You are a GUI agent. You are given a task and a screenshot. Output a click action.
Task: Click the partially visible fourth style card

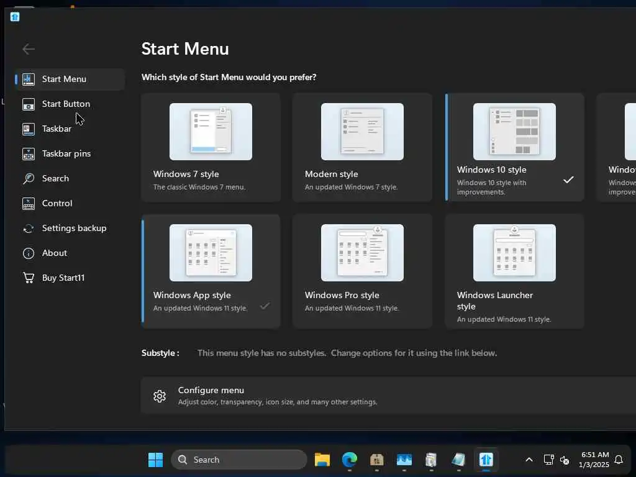click(x=616, y=148)
